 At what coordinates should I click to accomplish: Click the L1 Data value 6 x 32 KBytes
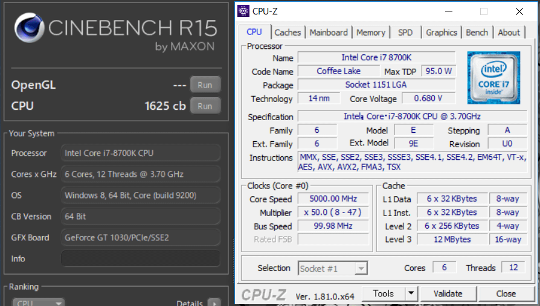coord(452,199)
